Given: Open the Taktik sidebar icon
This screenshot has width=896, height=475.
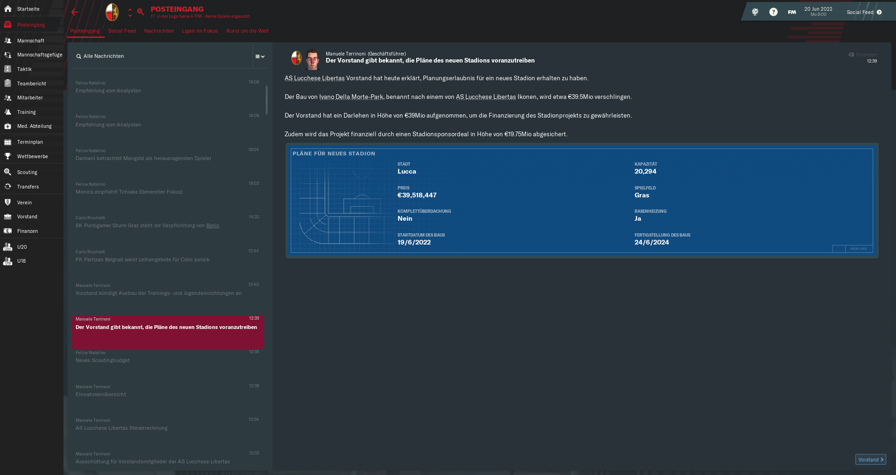Looking at the screenshot, I should point(8,69).
